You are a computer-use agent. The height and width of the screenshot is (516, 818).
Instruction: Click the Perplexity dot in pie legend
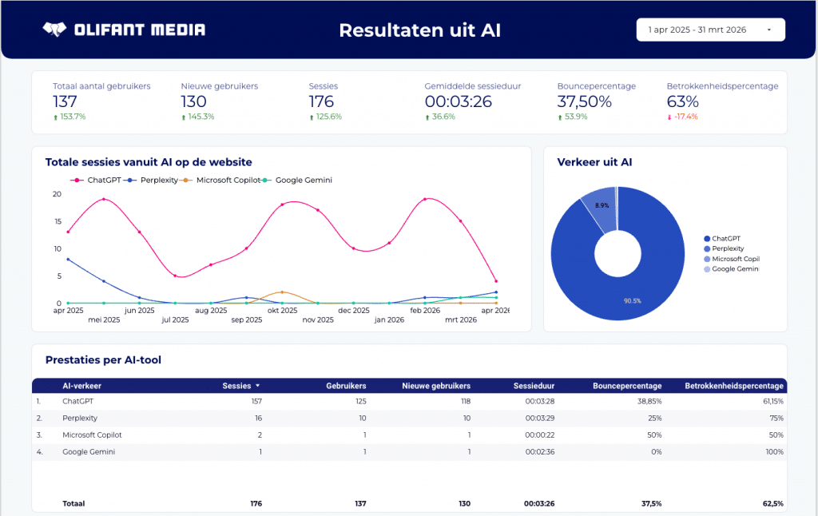pyautogui.click(x=707, y=249)
